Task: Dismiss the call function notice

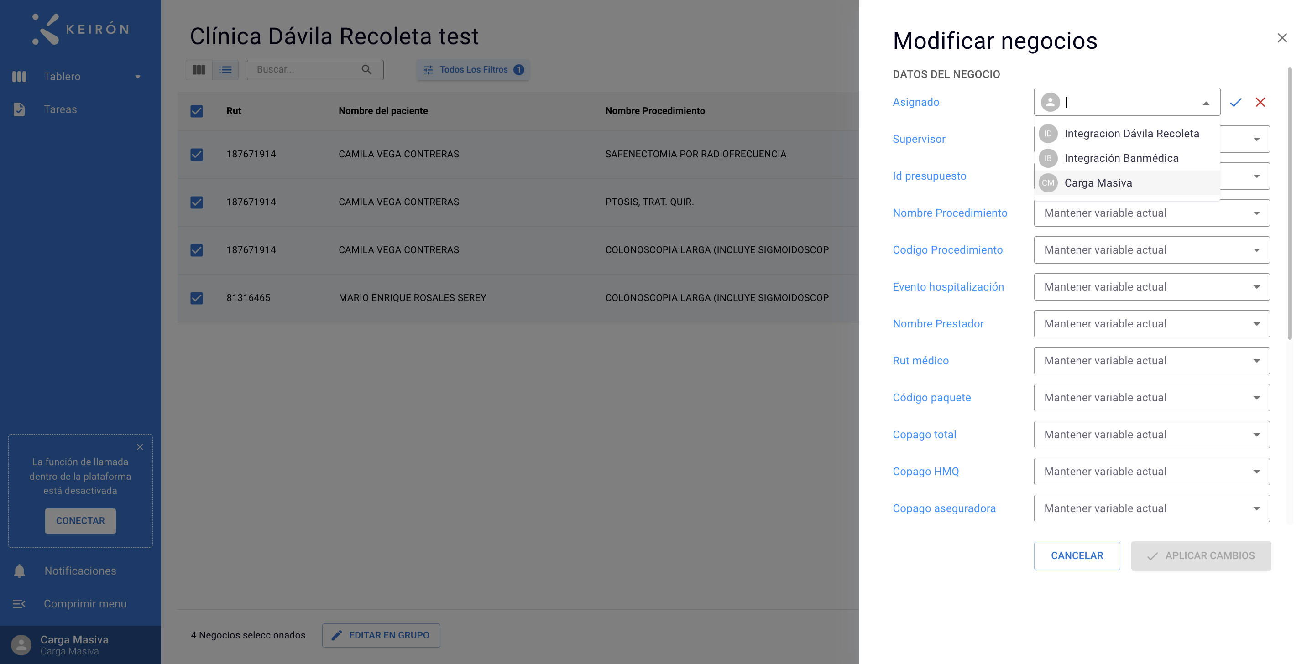Action: (x=140, y=446)
